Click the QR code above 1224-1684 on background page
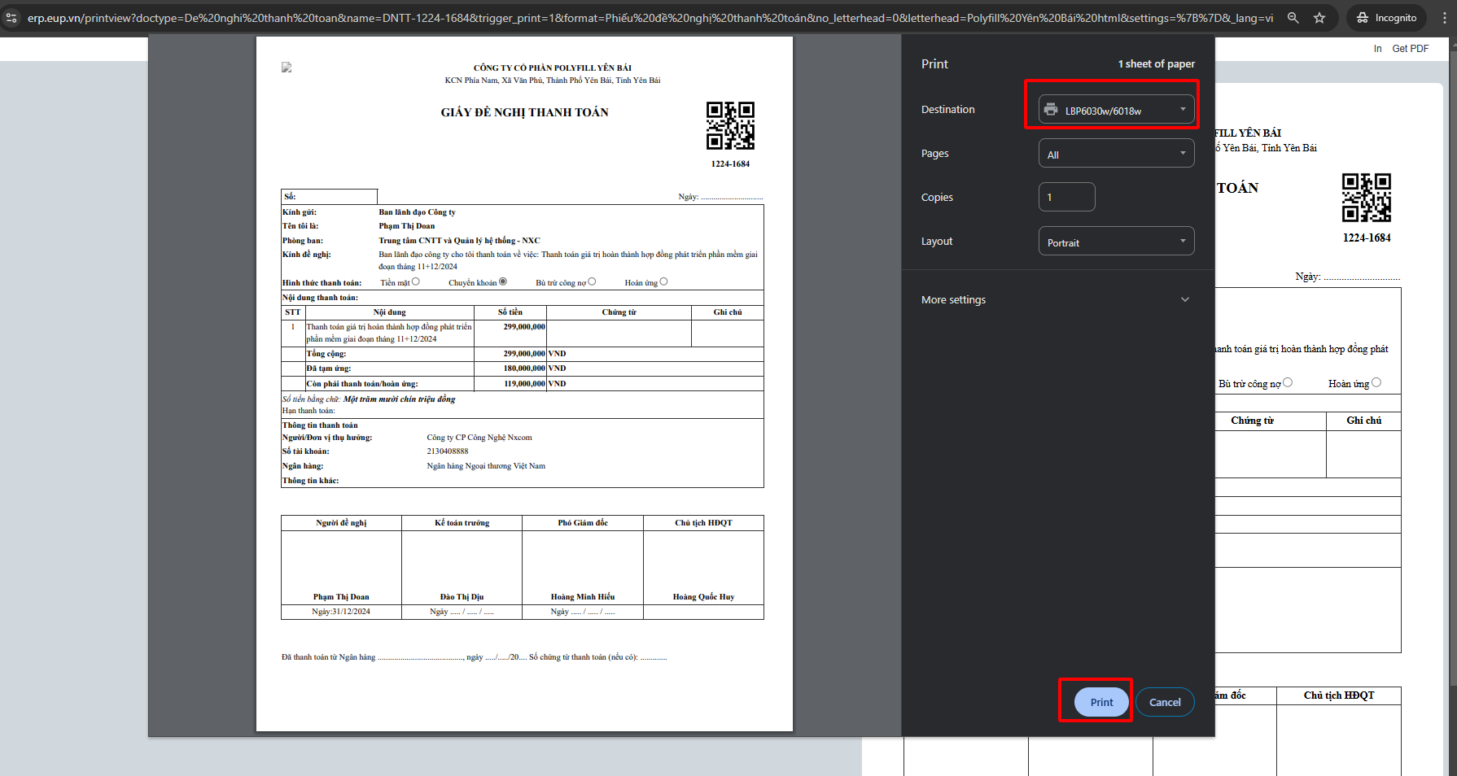Viewport: 1457px width, 776px height. [1366, 198]
